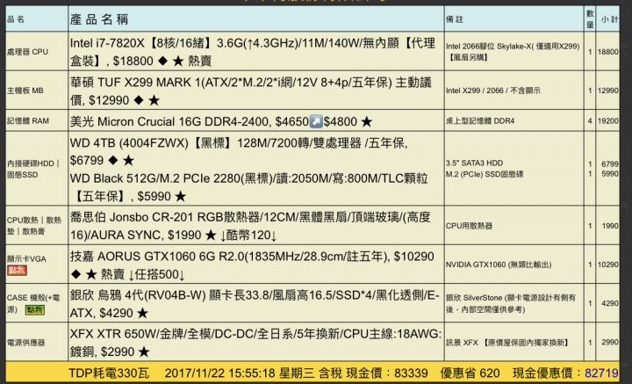The height and width of the screenshot is (384, 632).
Task: Click the HDD subtotal value 6799
Action: tap(610, 163)
